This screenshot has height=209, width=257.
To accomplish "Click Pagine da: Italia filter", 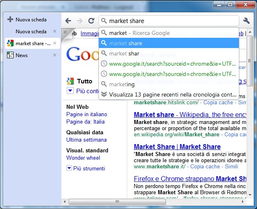I will (85, 122).
